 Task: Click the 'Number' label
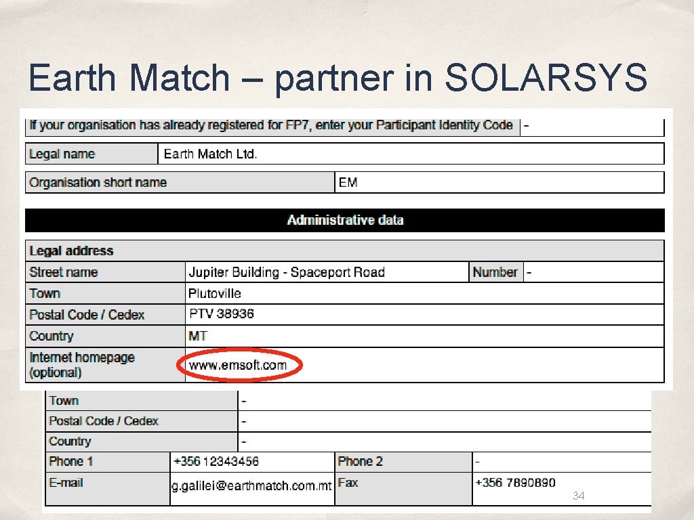pyautogui.click(x=495, y=272)
